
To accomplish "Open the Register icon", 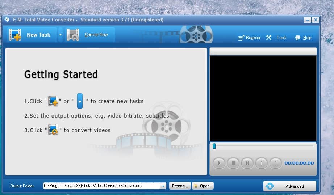I will [x=241, y=38].
